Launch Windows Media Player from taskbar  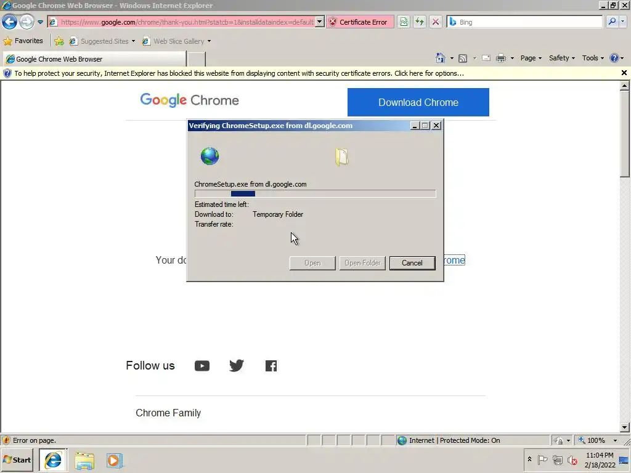114,461
